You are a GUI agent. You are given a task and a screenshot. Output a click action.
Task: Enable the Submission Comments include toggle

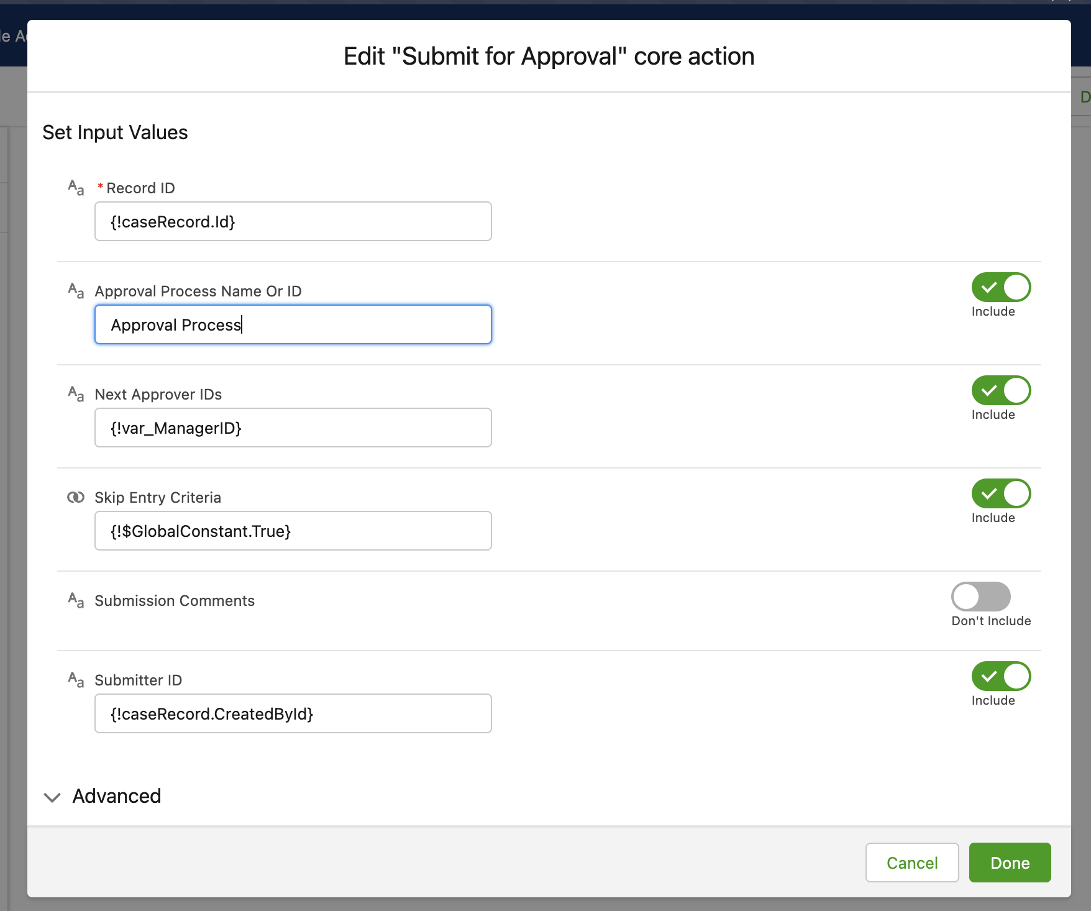980,597
